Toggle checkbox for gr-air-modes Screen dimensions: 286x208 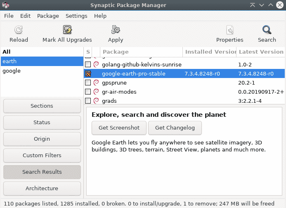88,92
